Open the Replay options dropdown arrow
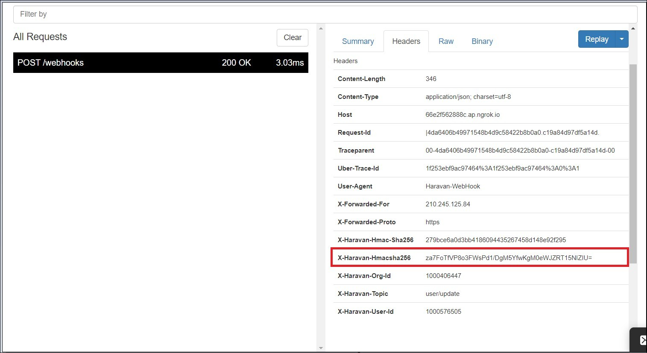 622,39
